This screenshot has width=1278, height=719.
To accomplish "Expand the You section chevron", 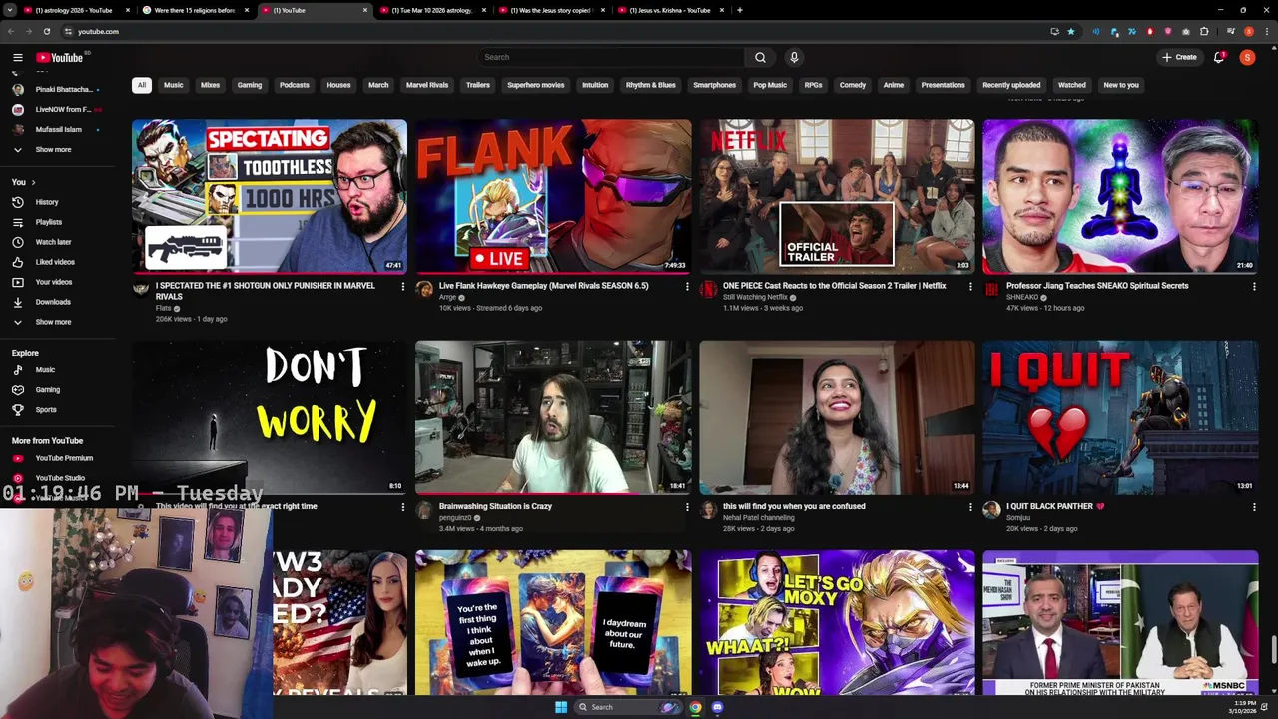I will pos(33,182).
